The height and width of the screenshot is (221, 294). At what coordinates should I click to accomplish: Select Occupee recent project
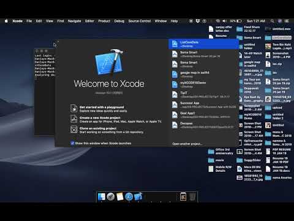coord(203,125)
